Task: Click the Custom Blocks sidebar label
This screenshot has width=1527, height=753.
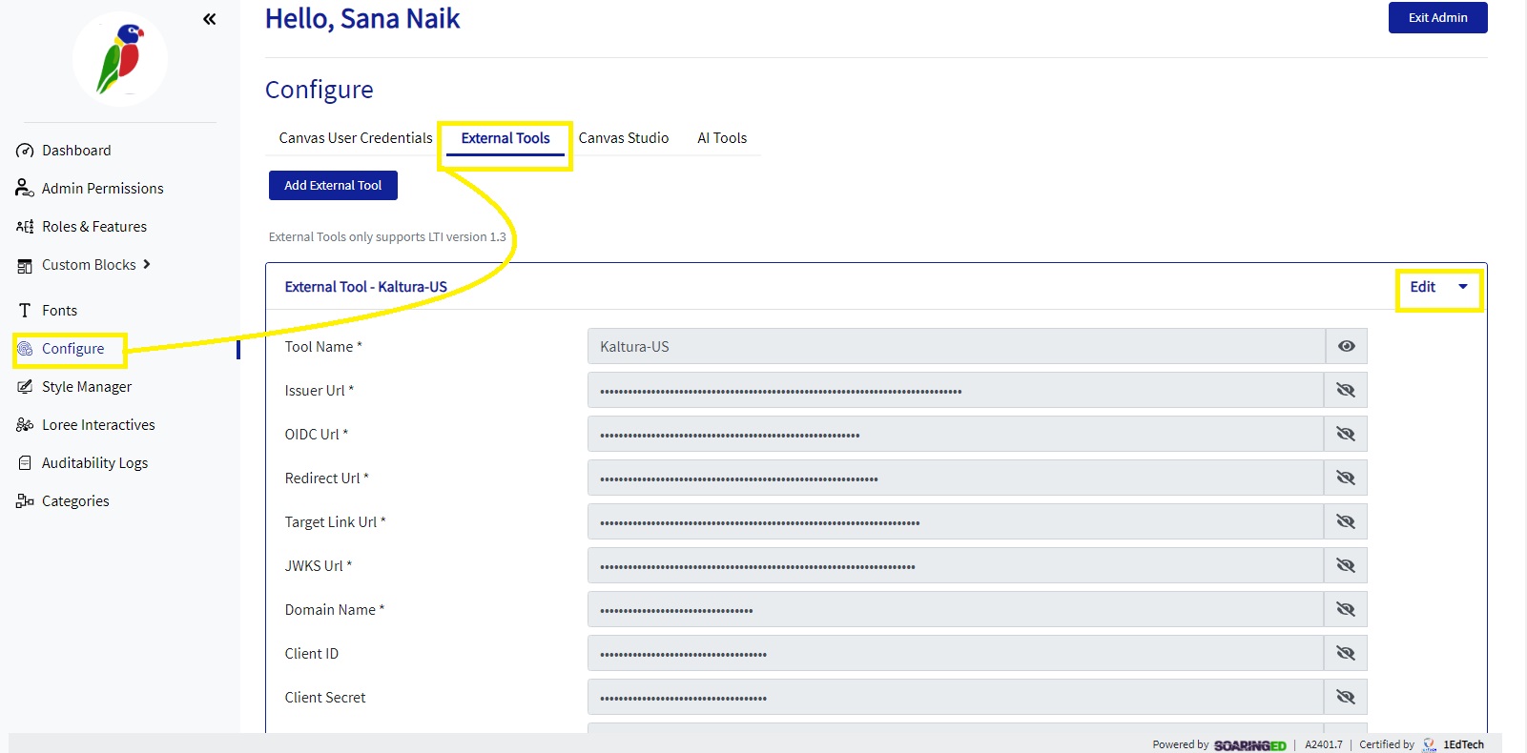Action: coord(89,265)
